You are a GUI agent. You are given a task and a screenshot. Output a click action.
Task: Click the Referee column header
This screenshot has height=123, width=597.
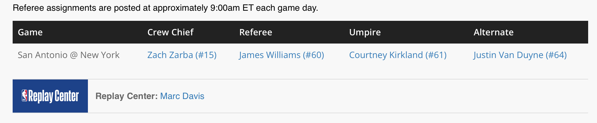[x=255, y=32]
